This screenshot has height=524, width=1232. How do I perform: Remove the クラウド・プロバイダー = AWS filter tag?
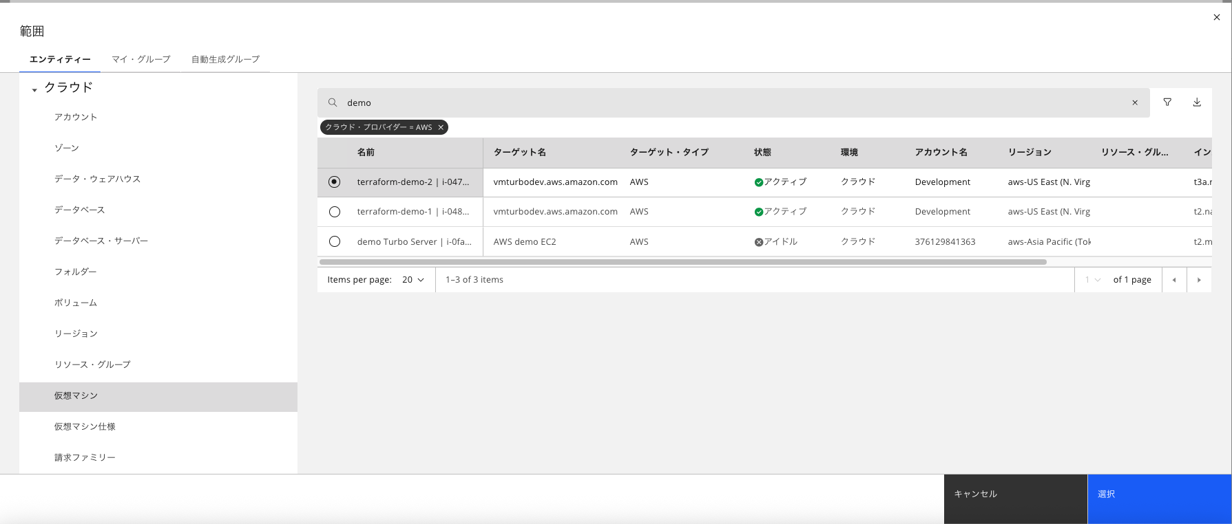[x=441, y=127]
